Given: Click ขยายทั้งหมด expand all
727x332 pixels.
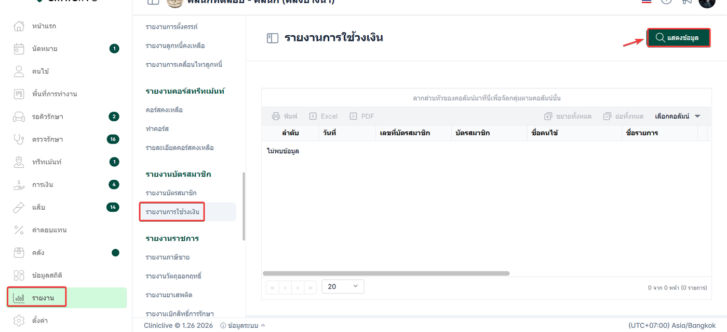Looking at the screenshot, I should pyautogui.click(x=568, y=117).
